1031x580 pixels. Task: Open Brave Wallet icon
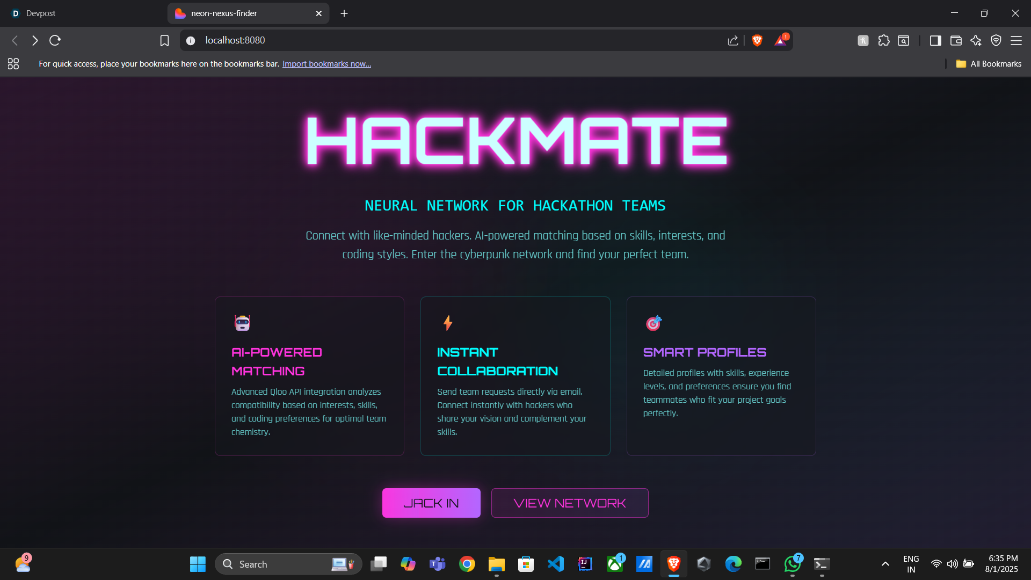[956, 40]
